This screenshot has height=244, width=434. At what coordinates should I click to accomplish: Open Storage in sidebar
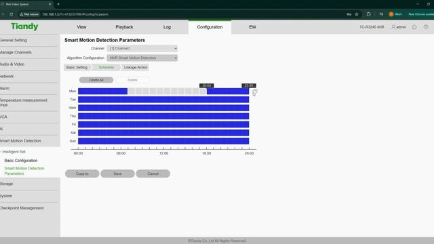6,184
